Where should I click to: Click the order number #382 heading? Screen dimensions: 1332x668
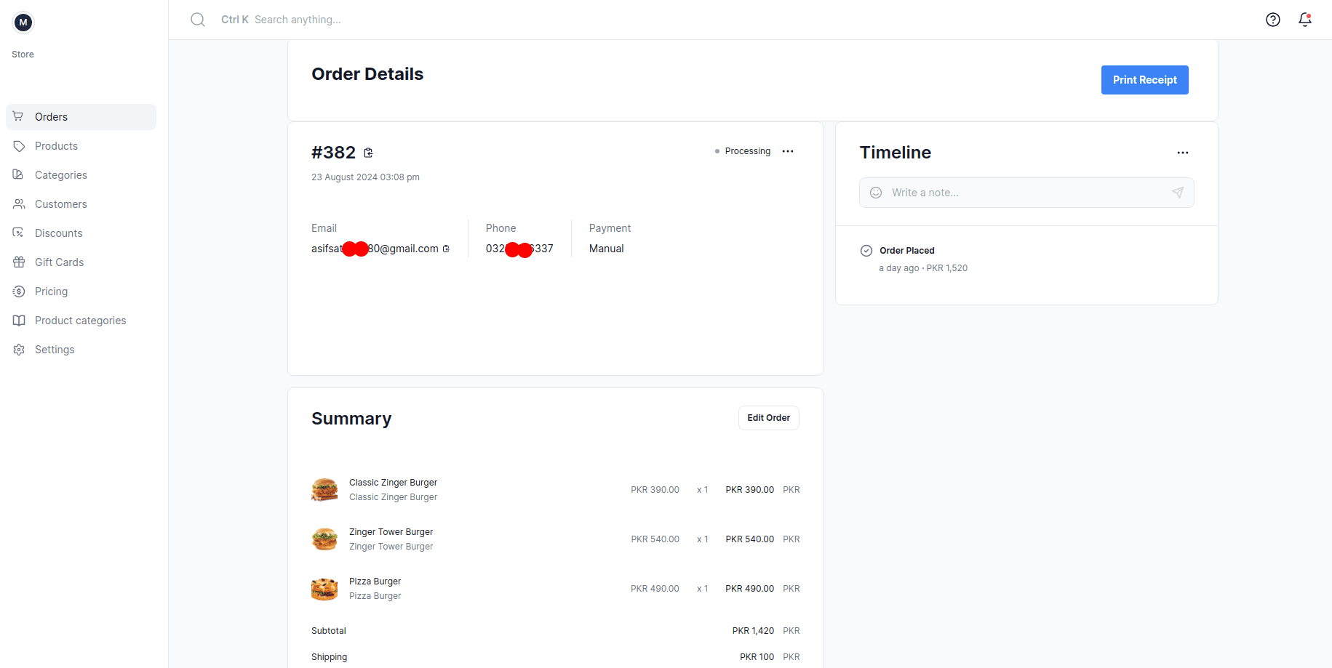(333, 153)
